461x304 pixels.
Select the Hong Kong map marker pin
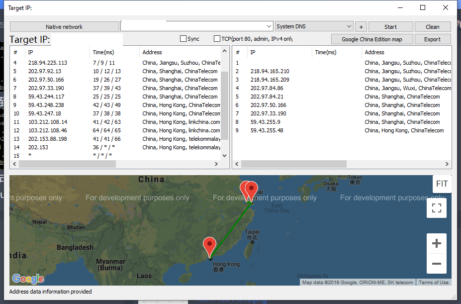coord(210,247)
